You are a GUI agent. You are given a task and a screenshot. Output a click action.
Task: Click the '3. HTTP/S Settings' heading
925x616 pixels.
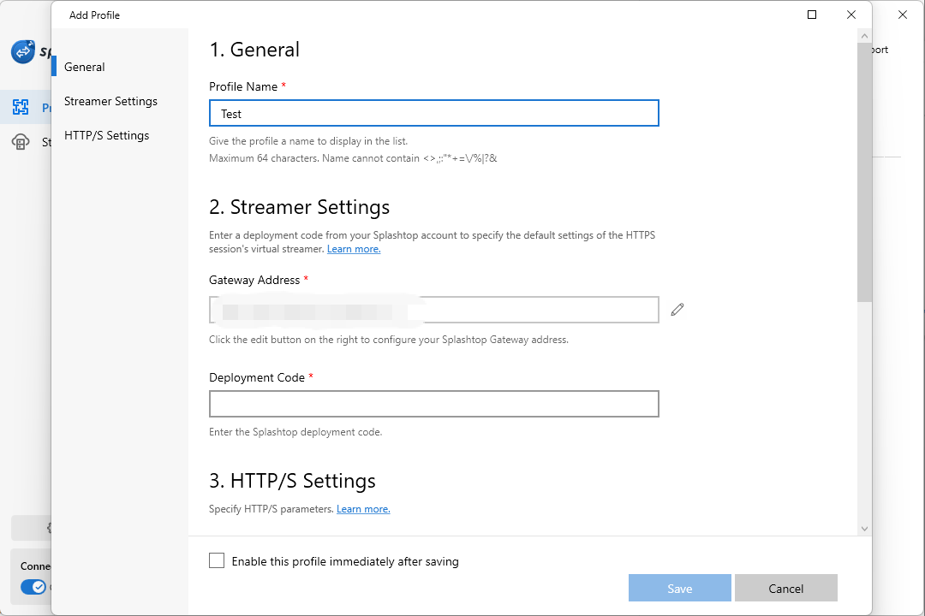[292, 481]
